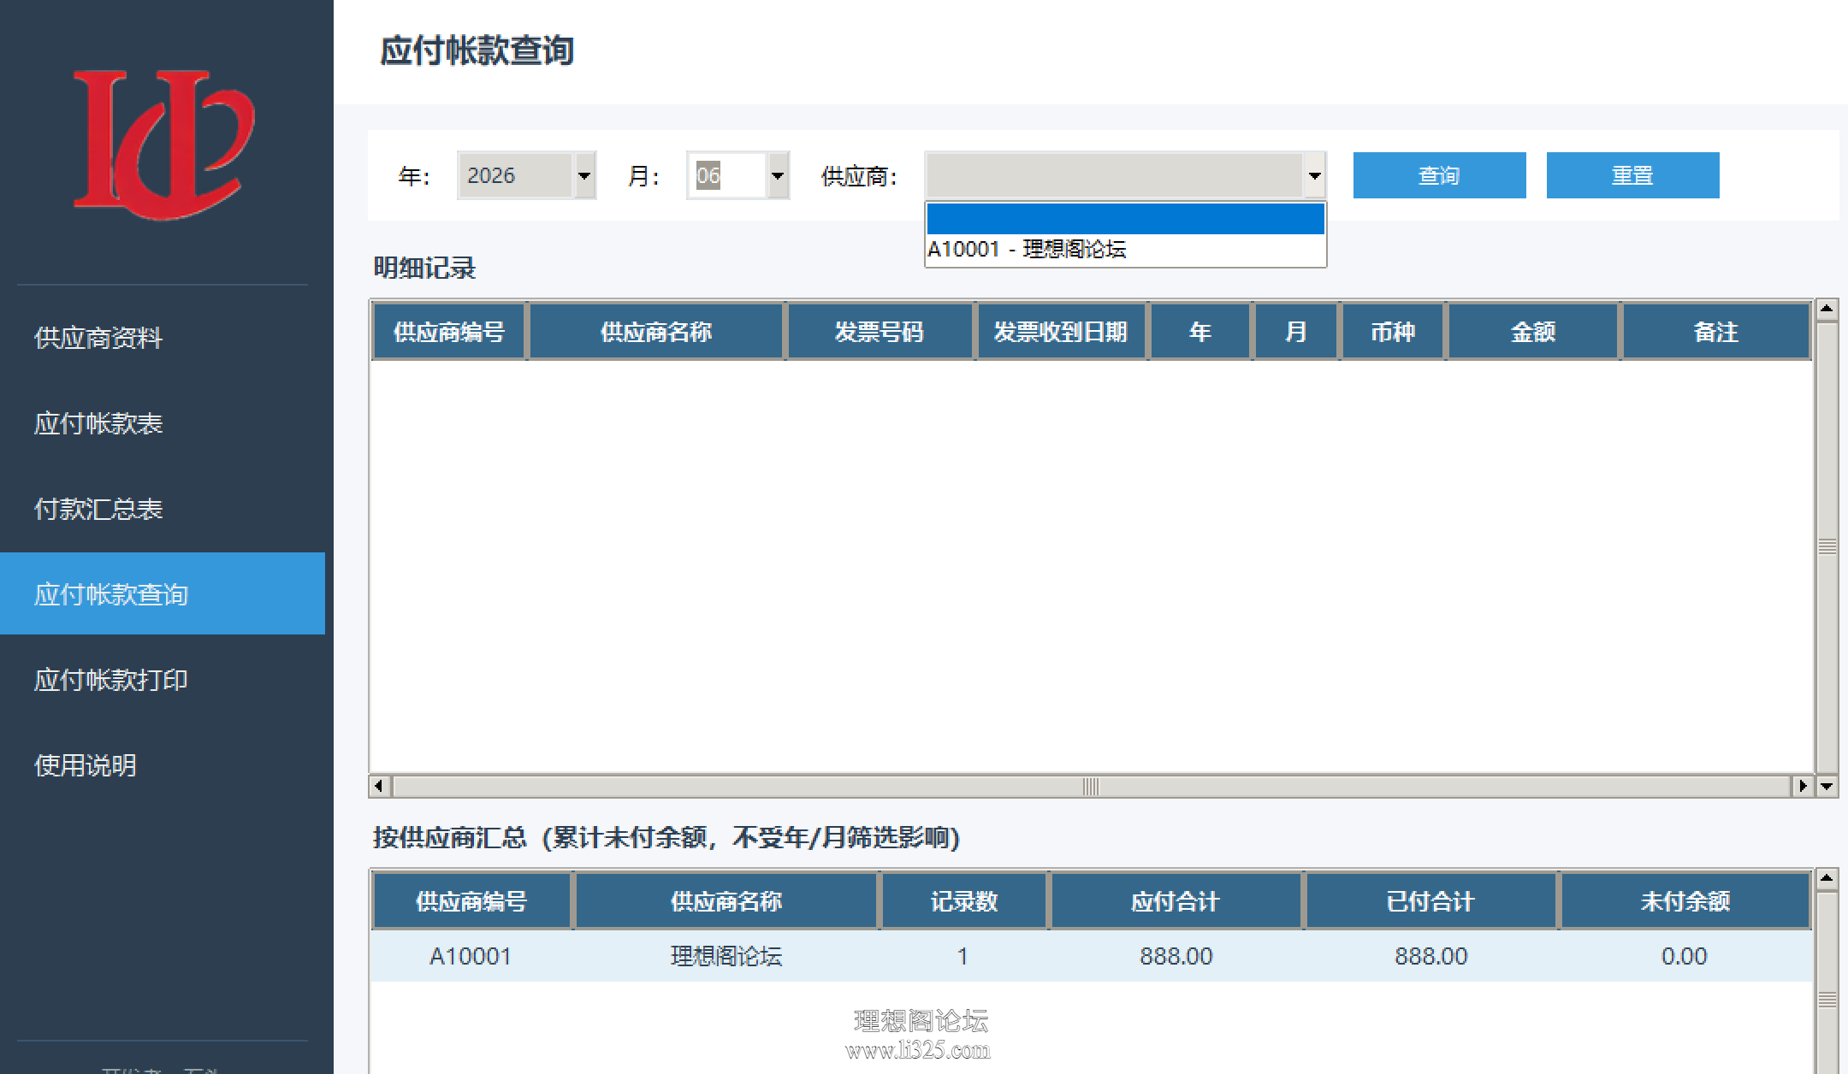The image size is (1848, 1074).
Task: Expand the year dropdown showing 2026
Action: tap(584, 175)
